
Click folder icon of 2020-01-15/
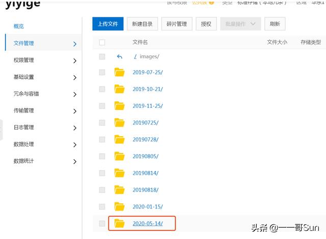pyautogui.click(x=120, y=206)
